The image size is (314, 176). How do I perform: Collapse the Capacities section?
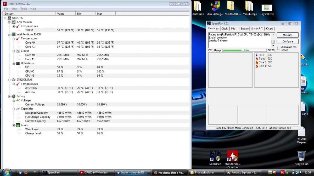[x=14, y=108]
